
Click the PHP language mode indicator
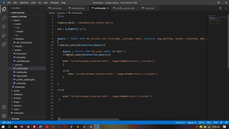click(215, 123)
